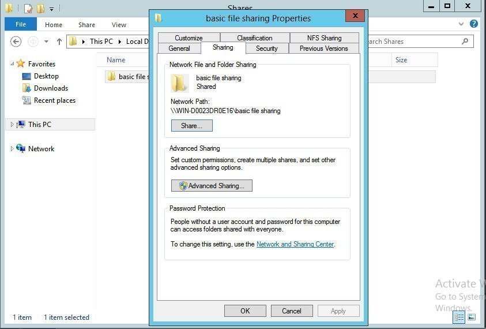
Task: Switch to the Classification tab
Action: pos(255,38)
